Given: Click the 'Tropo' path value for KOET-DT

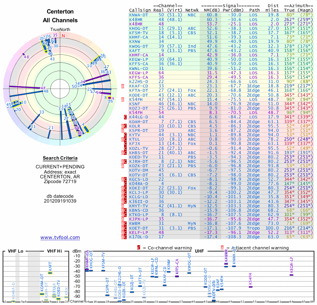Looking at the screenshot, I should (253, 228).
